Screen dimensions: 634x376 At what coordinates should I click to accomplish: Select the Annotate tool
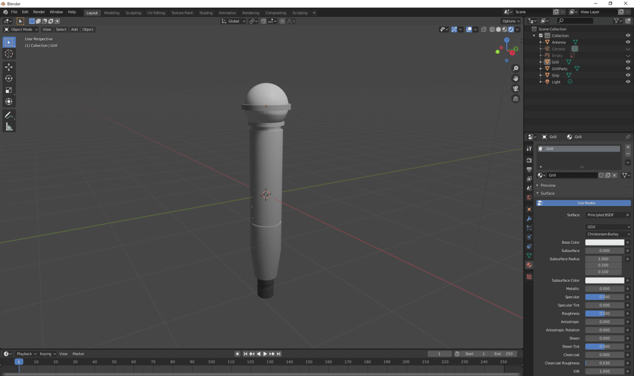pos(9,115)
